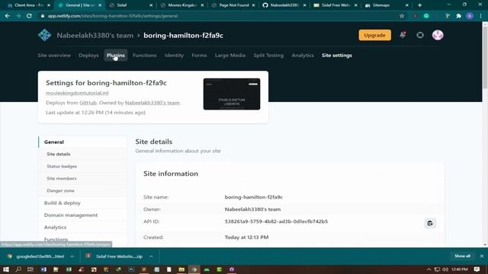The width and height of the screenshot is (488, 274).
Task: Close the downloads bar
Action: (x=481, y=256)
